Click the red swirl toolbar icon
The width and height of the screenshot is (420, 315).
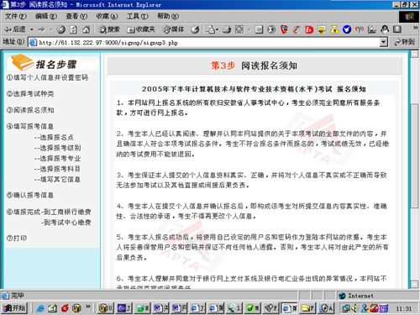click(x=297, y=29)
